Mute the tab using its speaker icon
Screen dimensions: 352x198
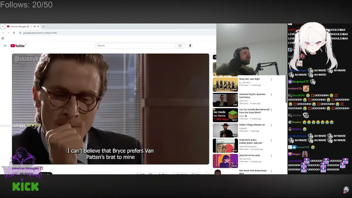click(x=34, y=26)
